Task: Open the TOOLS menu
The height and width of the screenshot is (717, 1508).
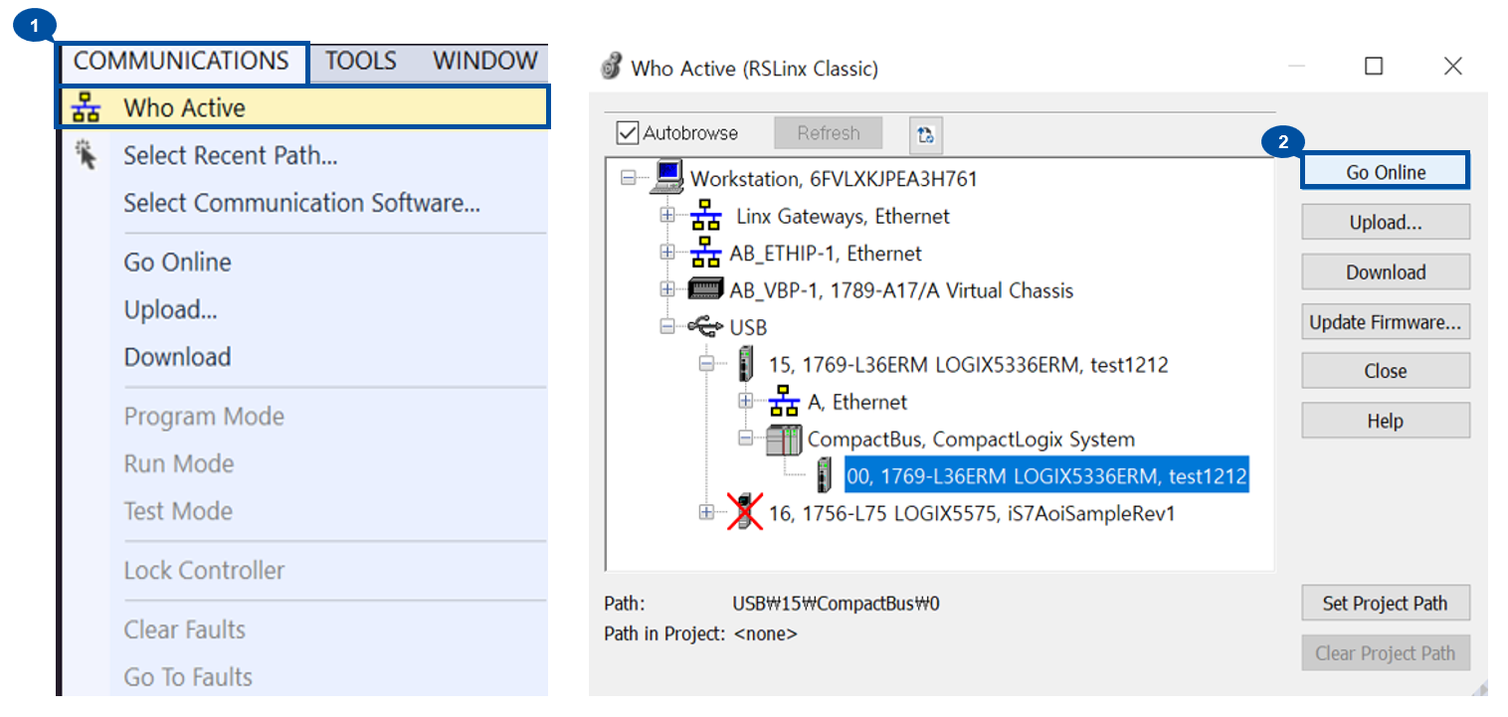Action: (360, 60)
